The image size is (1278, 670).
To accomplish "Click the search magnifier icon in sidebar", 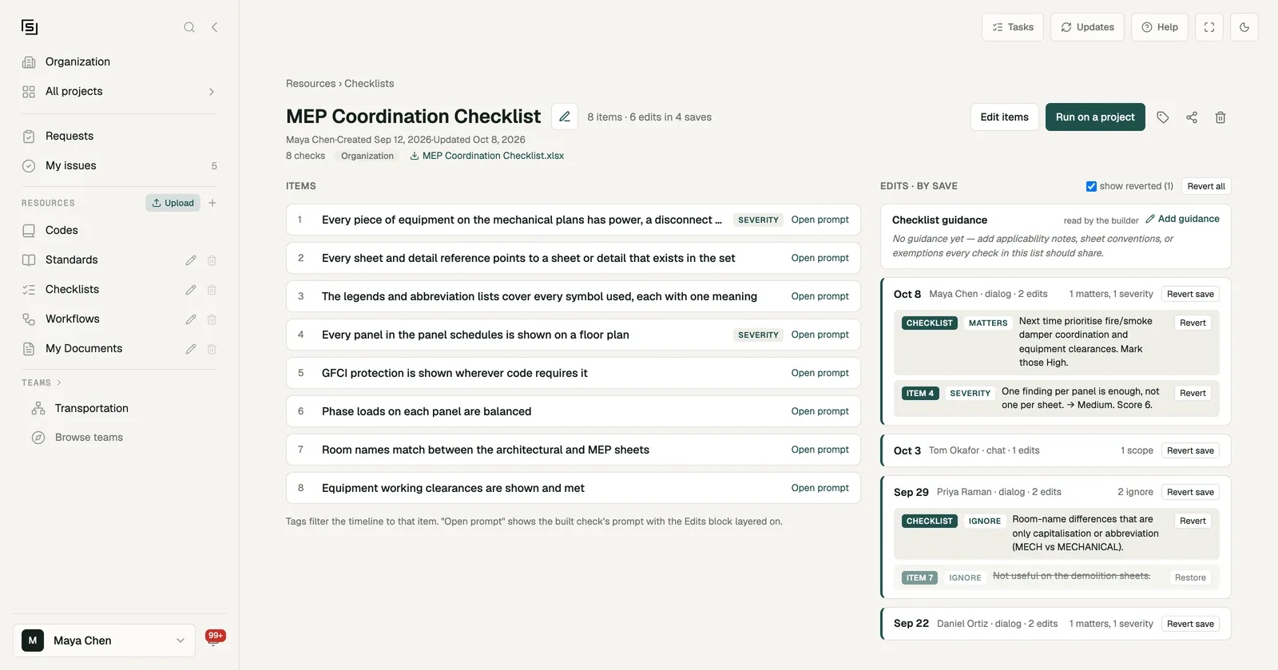I will 189,27.
